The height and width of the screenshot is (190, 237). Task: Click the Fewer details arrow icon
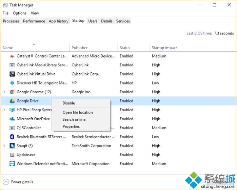pos(6,182)
